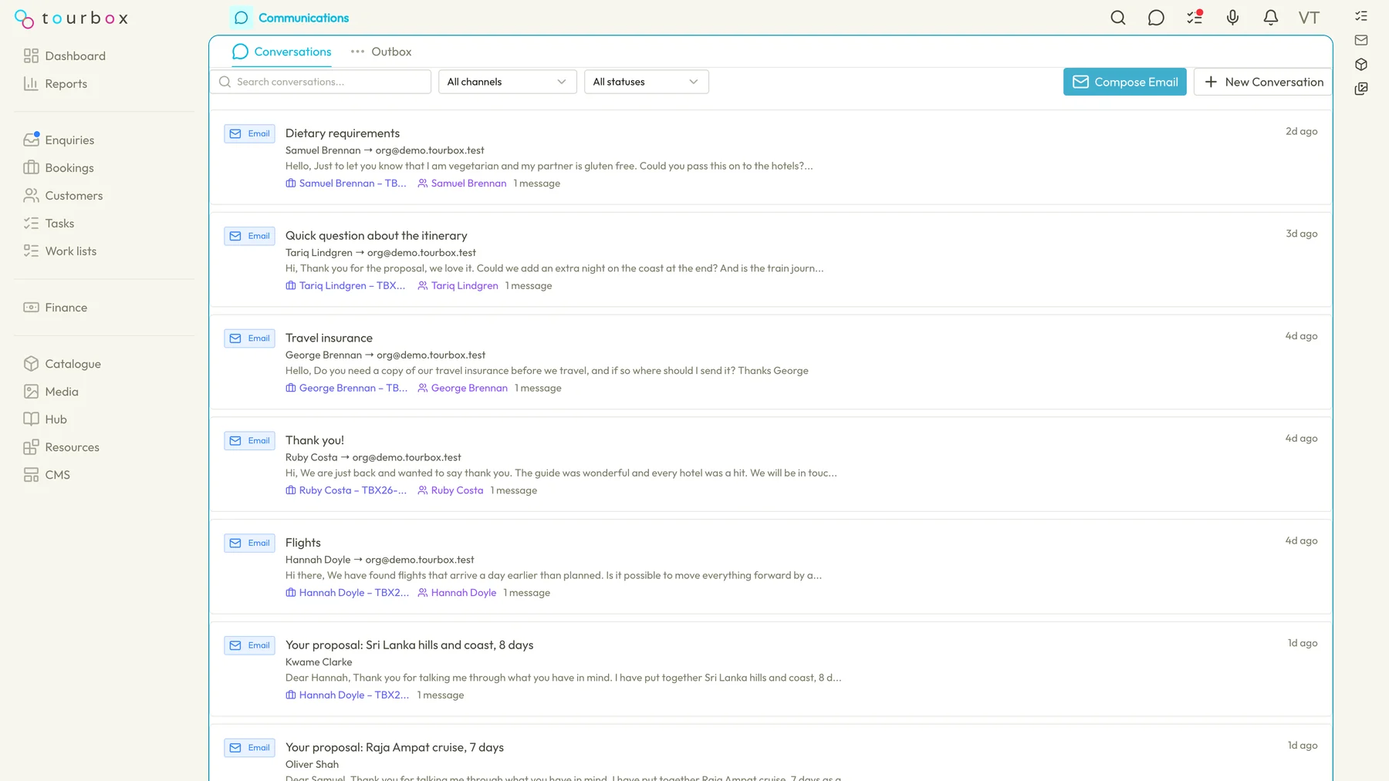Click Kwame Clarke sender name
1389x781 pixels.
(x=319, y=662)
